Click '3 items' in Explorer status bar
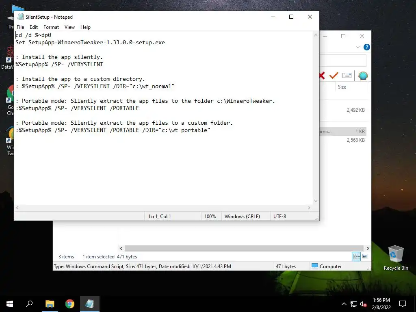This screenshot has width=416, height=312. [x=66, y=257]
